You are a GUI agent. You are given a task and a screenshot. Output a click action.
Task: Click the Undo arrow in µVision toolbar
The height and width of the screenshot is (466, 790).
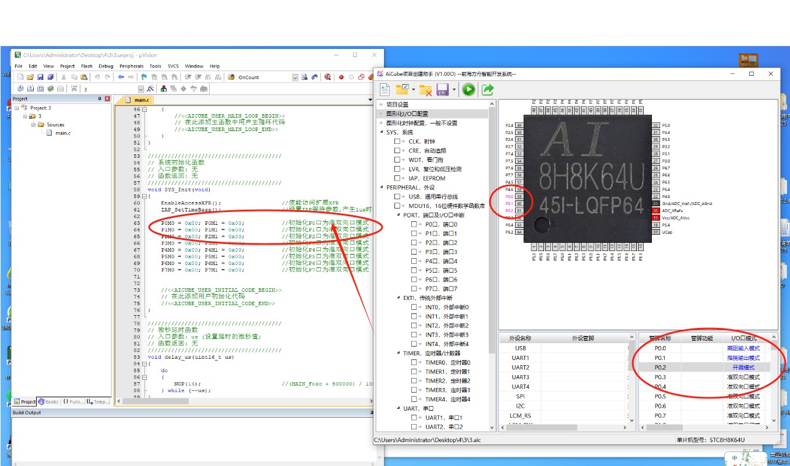(97, 77)
